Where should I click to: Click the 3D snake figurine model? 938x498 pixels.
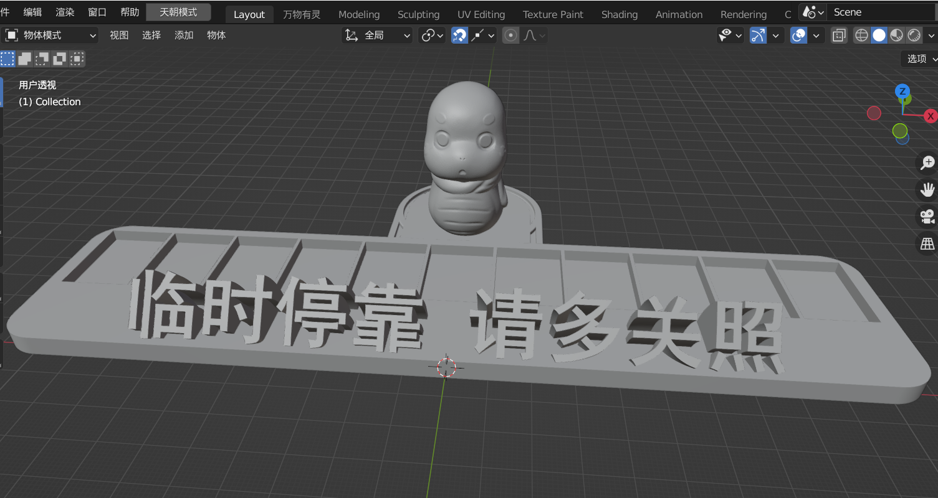(465, 159)
